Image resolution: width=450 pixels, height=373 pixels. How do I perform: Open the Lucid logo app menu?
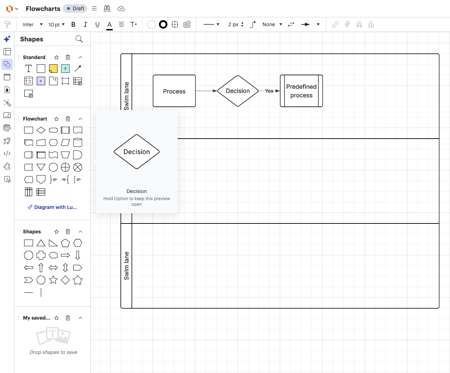pos(12,8)
